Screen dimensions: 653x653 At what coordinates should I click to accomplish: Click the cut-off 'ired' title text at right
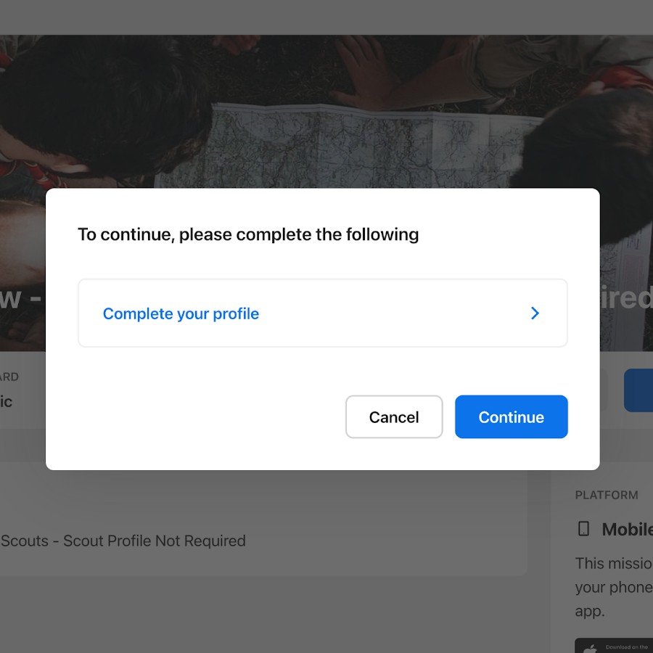626,297
